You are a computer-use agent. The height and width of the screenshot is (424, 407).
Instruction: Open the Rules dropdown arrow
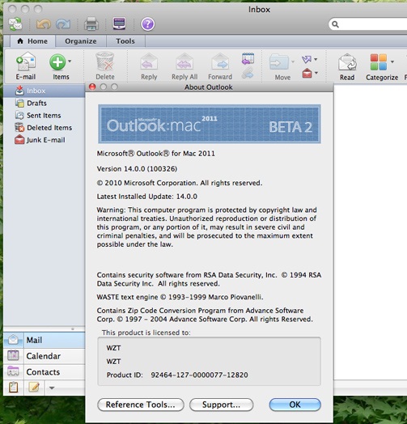pos(316,59)
